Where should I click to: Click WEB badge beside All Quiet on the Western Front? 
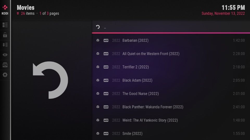[106, 54]
